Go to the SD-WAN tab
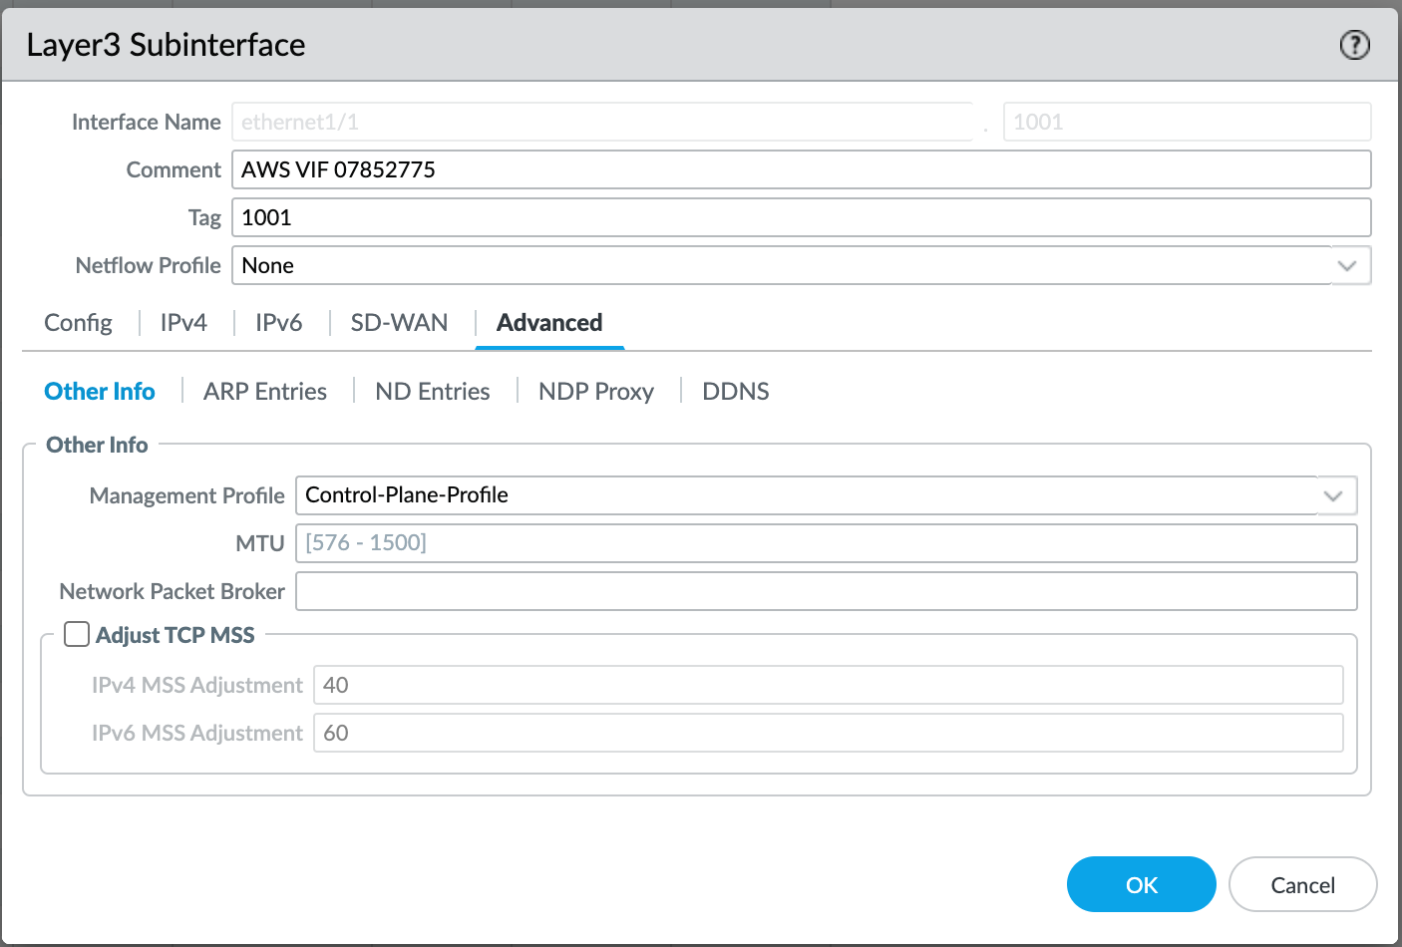 tap(399, 323)
